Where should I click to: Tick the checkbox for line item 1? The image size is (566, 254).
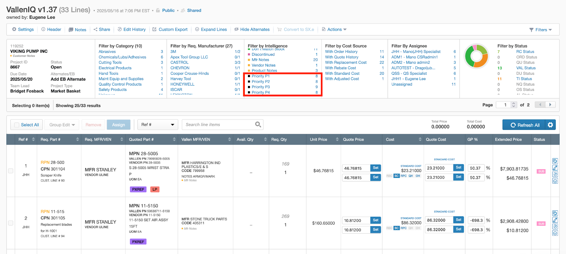tap(11, 171)
